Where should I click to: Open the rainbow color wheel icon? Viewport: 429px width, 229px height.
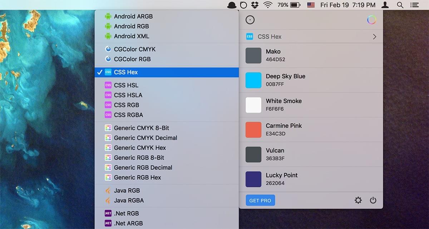point(371,20)
